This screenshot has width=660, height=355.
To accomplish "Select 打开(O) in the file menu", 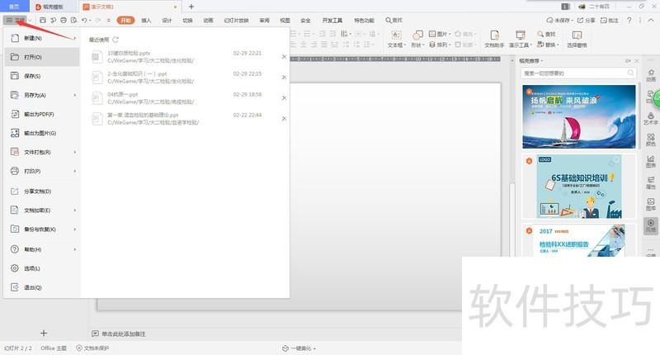I will [42, 57].
